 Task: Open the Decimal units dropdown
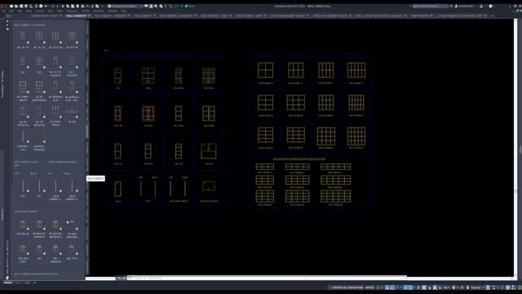coord(477,287)
